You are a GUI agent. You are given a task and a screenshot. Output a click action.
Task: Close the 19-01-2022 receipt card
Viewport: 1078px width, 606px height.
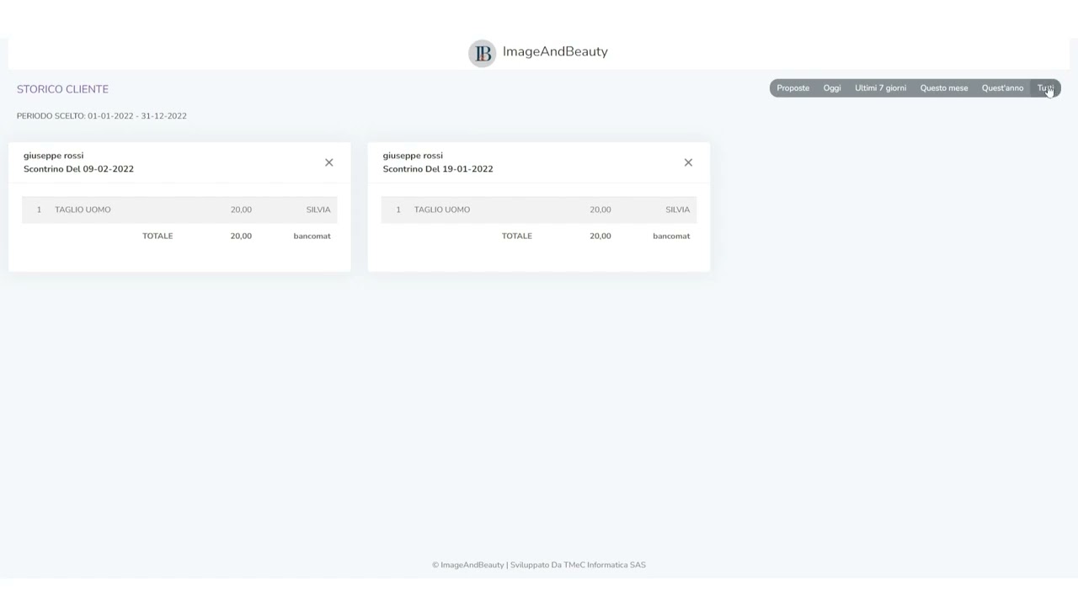click(688, 162)
